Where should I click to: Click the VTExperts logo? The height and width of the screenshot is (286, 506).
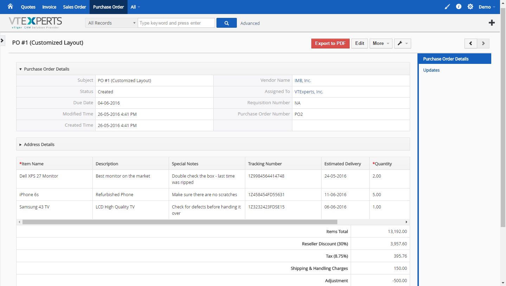pos(35,23)
